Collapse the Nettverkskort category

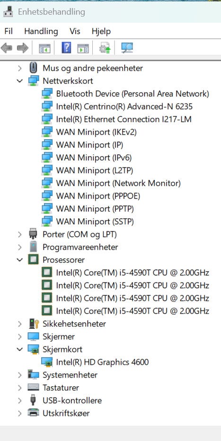20,81
